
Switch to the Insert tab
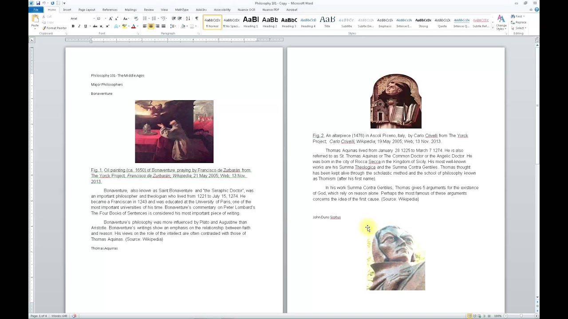[x=67, y=10]
